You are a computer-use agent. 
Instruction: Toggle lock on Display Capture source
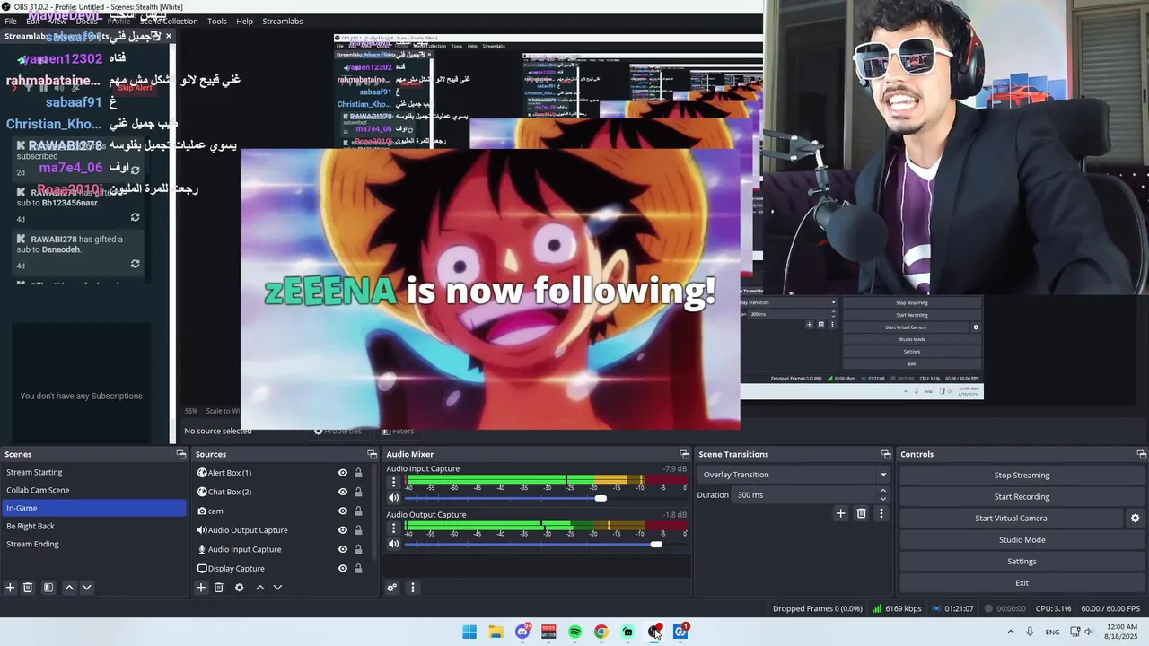358,568
